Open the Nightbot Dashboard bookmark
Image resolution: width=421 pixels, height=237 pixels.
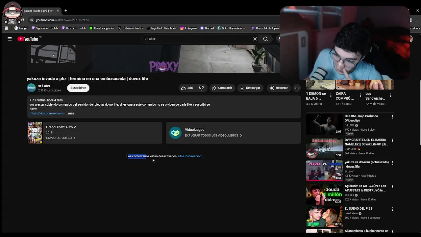pos(161,28)
